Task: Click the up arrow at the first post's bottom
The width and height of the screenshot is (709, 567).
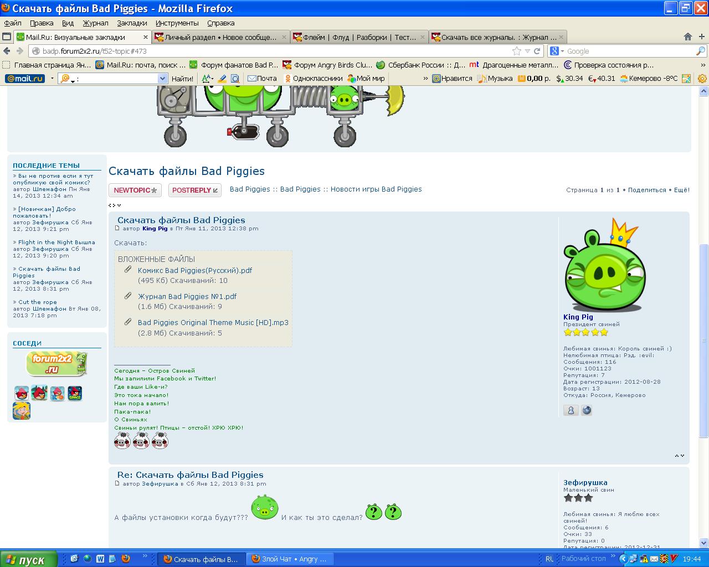Action: pyautogui.click(x=676, y=456)
